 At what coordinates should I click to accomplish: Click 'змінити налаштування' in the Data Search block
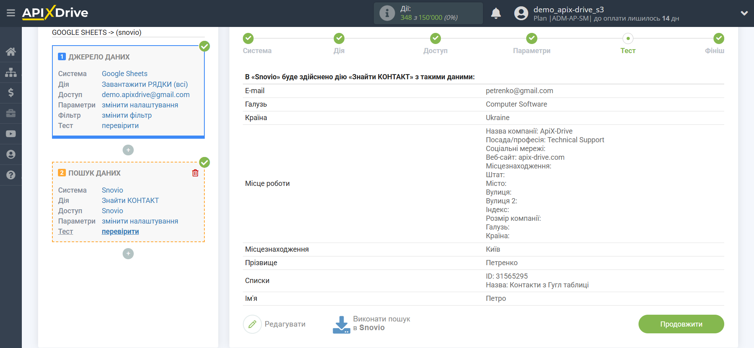tap(140, 221)
